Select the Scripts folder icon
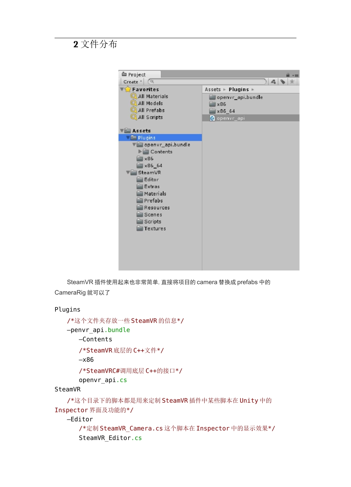 pos(140,221)
